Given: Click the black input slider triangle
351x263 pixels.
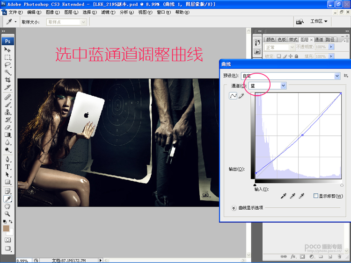Looking at the screenshot, I should pos(255,185).
